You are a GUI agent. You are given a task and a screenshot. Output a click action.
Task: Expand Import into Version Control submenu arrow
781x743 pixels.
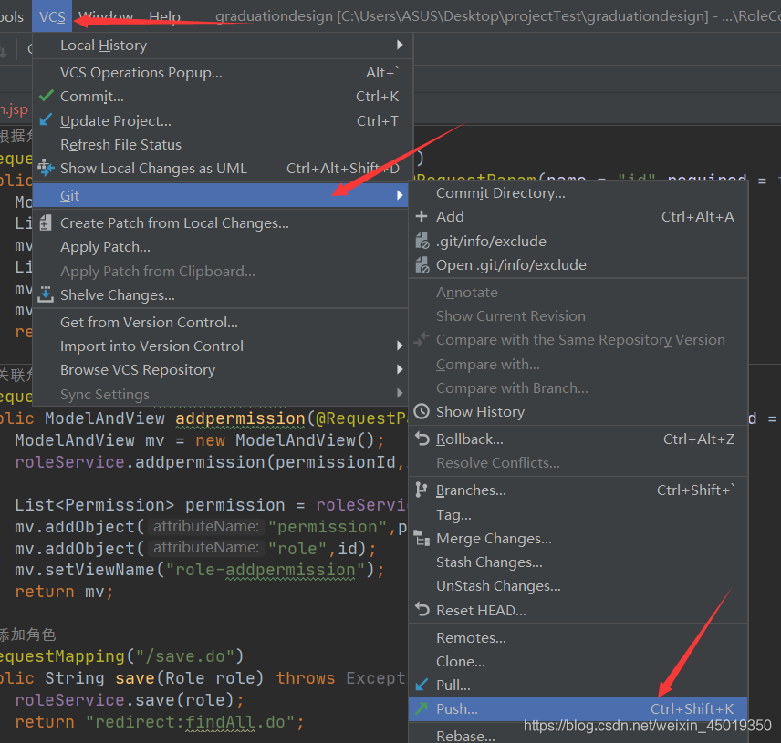400,346
